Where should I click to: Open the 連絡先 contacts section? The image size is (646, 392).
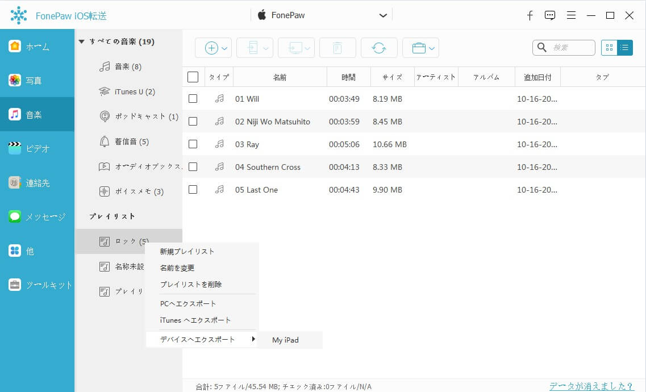[37, 182]
